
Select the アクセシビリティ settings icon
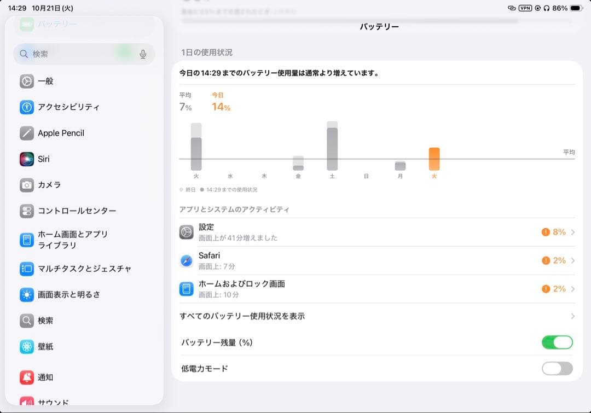pos(27,107)
